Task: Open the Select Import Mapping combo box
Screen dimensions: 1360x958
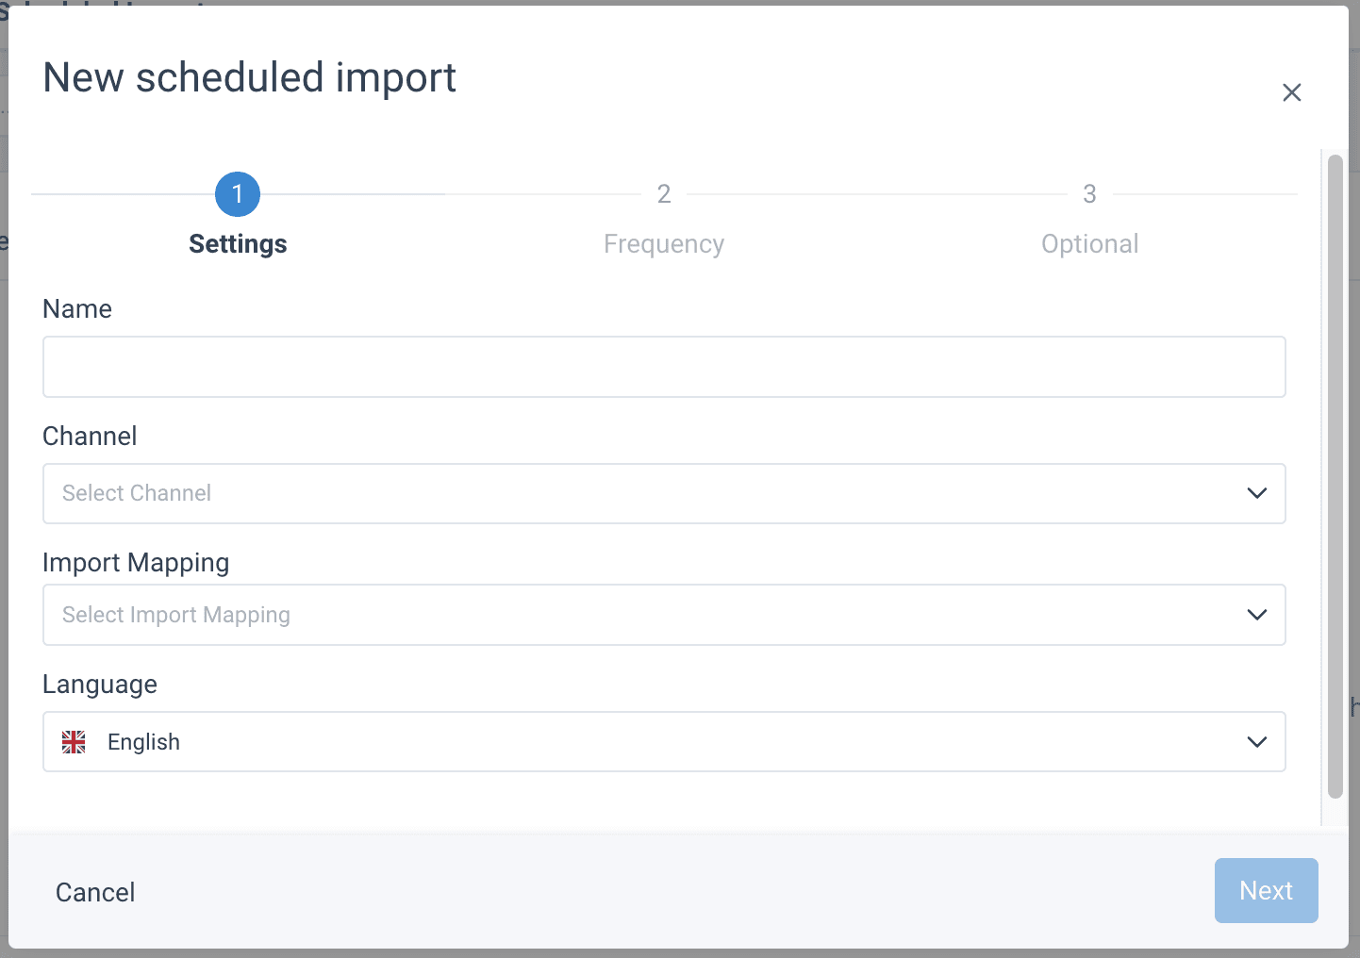Action: (641, 615)
